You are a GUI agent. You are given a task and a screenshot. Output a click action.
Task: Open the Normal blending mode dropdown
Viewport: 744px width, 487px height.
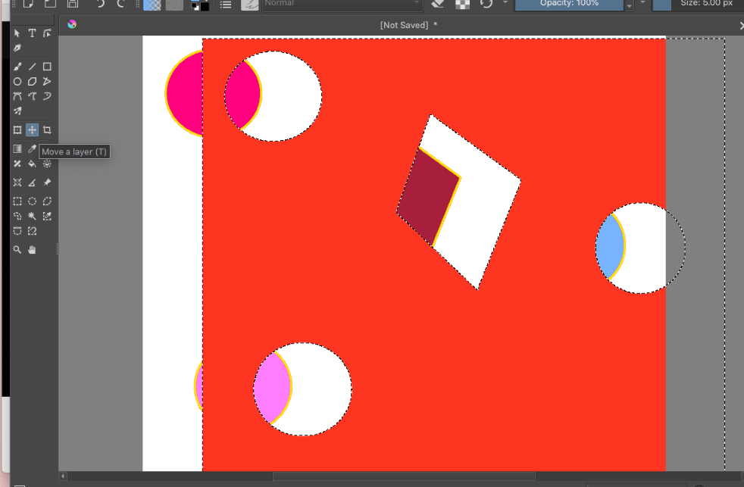[x=341, y=5]
